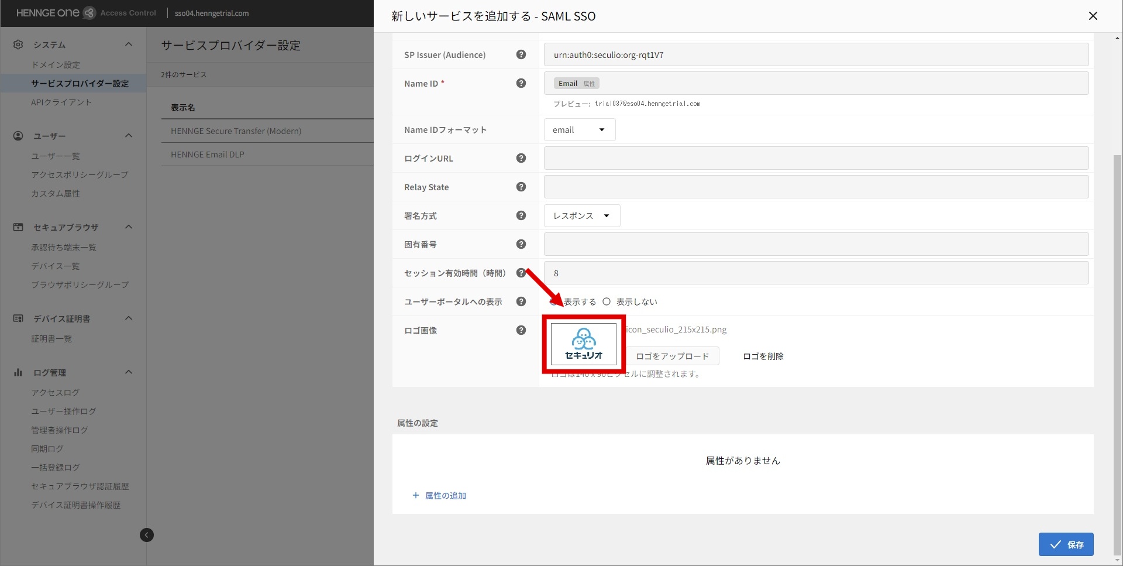Viewport: 1123px width, 566px height.
Task: Click the HENNGE One logo
Action: tap(56, 13)
